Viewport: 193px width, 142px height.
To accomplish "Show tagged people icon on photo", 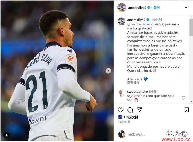I will click(x=7, y=135).
